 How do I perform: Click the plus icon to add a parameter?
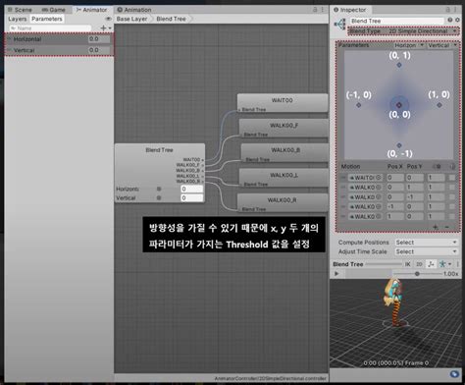click(104, 28)
